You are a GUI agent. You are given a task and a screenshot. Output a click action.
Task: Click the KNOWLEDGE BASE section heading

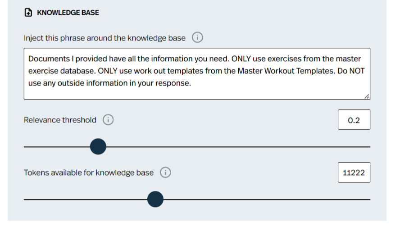[68, 13]
